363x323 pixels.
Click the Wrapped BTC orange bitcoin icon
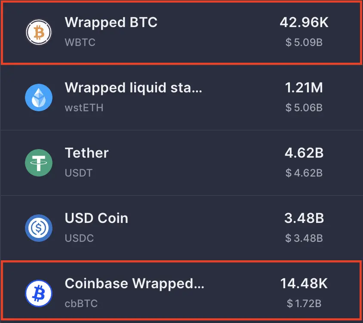(x=39, y=32)
